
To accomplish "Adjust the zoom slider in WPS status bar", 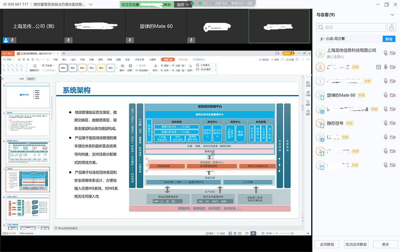I will click(292, 233).
